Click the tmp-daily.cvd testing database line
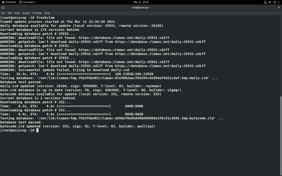The width and height of the screenshot is (282, 176). click(109, 78)
